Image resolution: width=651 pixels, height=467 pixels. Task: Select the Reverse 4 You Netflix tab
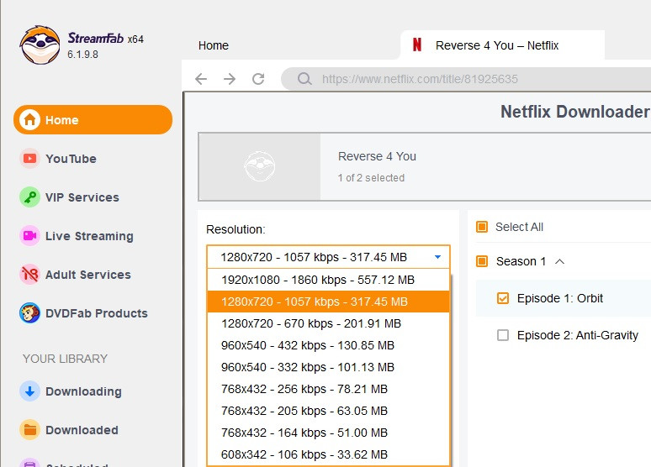(496, 45)
